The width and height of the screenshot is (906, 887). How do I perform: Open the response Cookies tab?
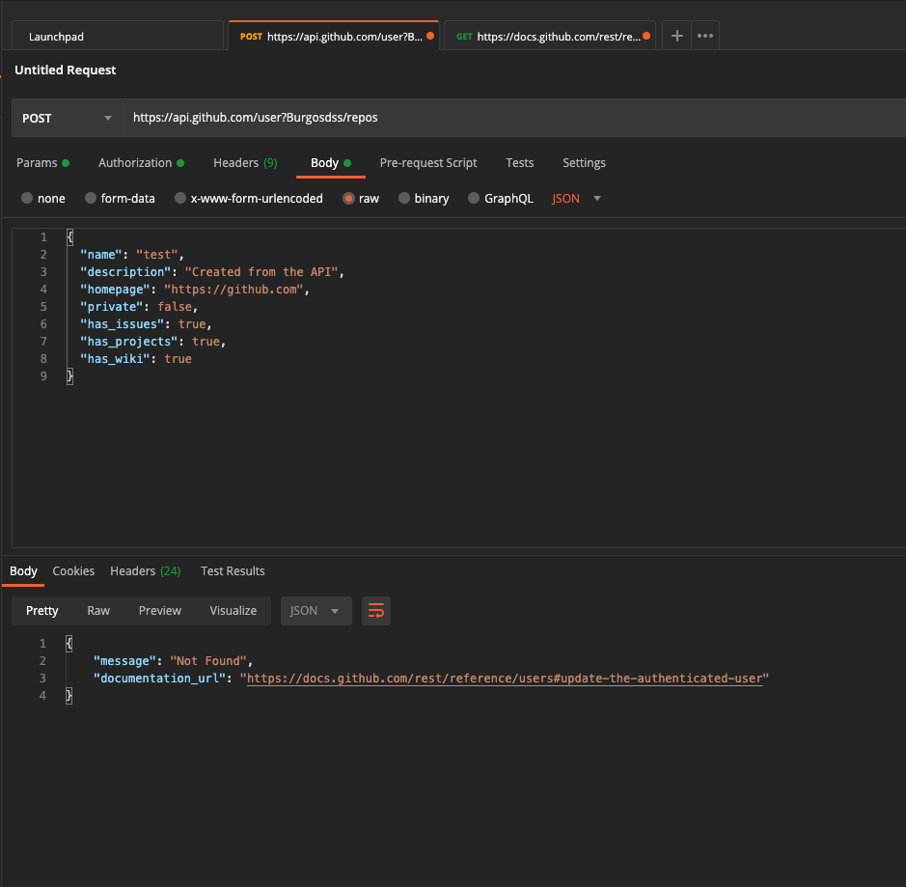(x=73, y=571)
